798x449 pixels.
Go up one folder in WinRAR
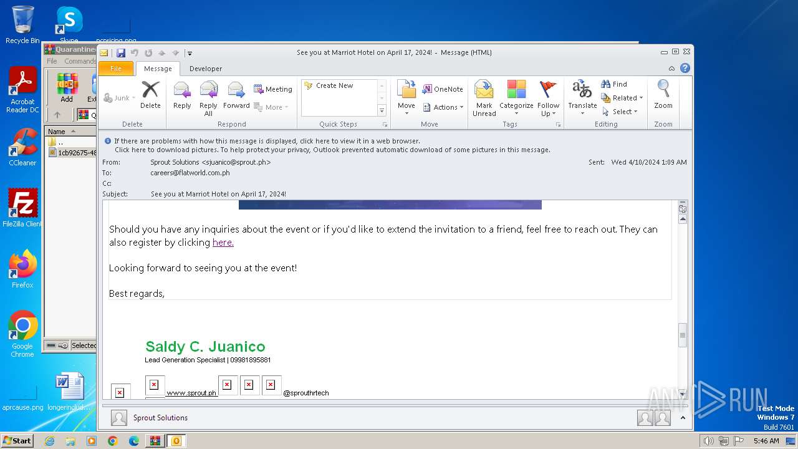[x=57, y=115]
